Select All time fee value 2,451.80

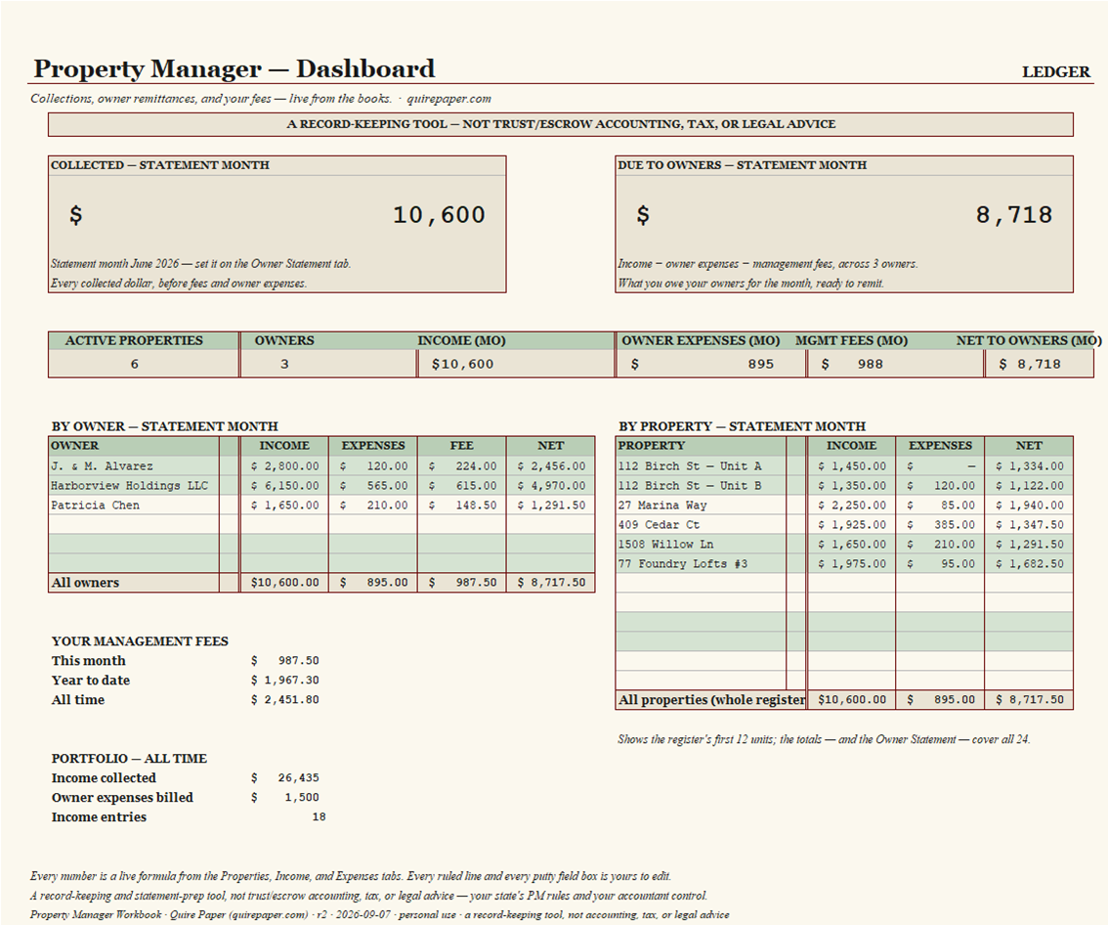(284, 700)
